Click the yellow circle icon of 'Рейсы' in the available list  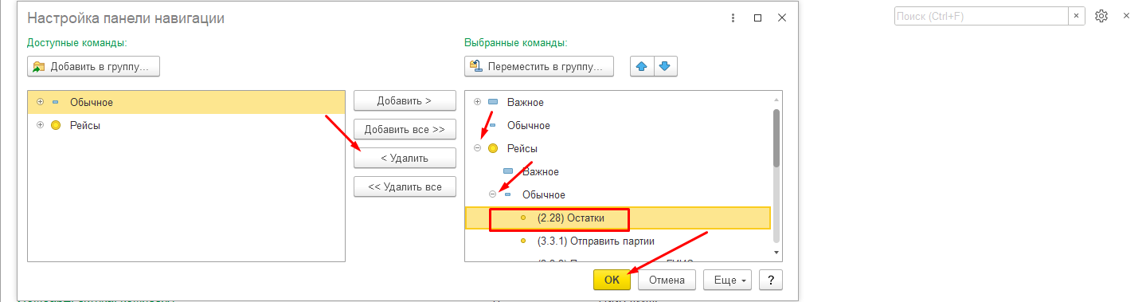point(55,125)
